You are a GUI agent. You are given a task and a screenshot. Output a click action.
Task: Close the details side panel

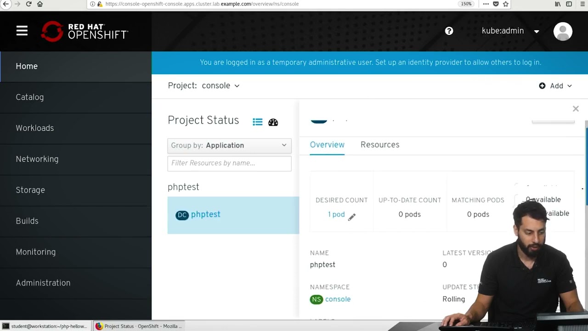coord(576,109)
